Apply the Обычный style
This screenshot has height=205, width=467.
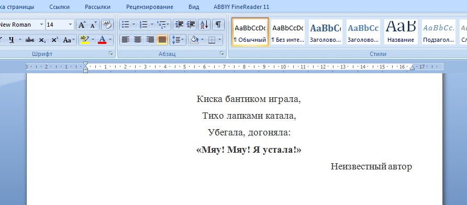pos(250,32)
